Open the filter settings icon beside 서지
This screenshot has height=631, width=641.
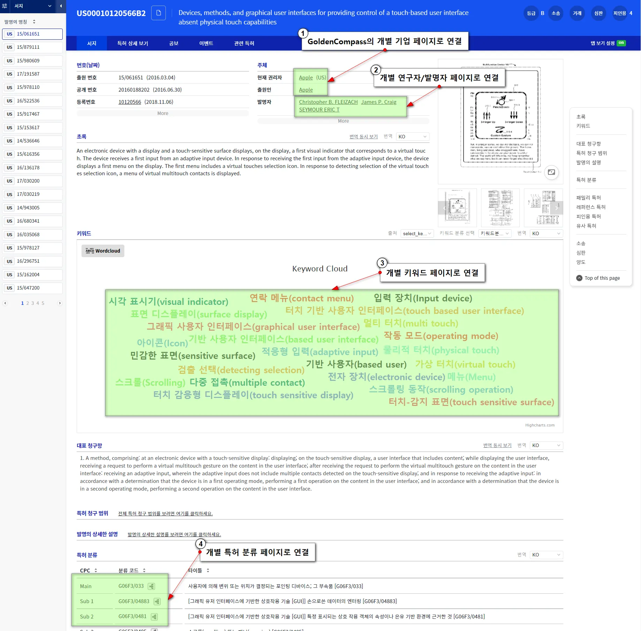click(x=5, y=6)
